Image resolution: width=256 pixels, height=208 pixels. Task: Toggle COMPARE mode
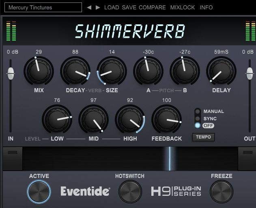coord(152,8)
